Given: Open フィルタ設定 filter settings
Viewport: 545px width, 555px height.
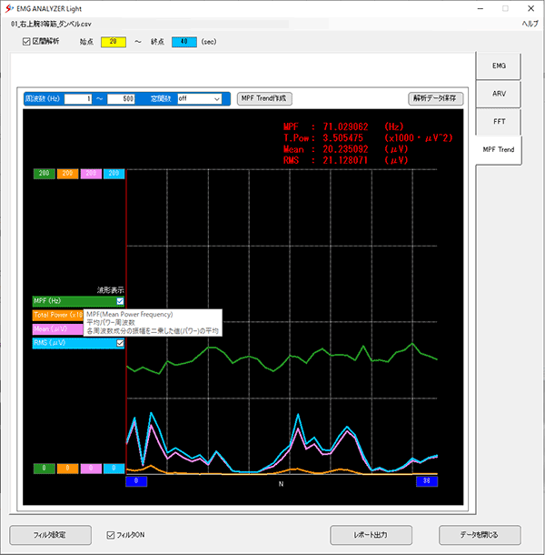Looking at the screenshot, I should (50, 535).
